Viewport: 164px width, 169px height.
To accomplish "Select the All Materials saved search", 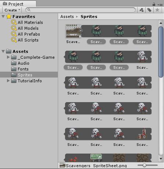I will pyautogui.click(x=30, y=22).
